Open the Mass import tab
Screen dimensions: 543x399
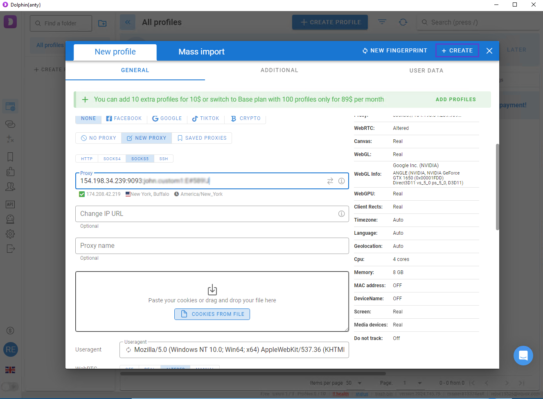(201, 52)
